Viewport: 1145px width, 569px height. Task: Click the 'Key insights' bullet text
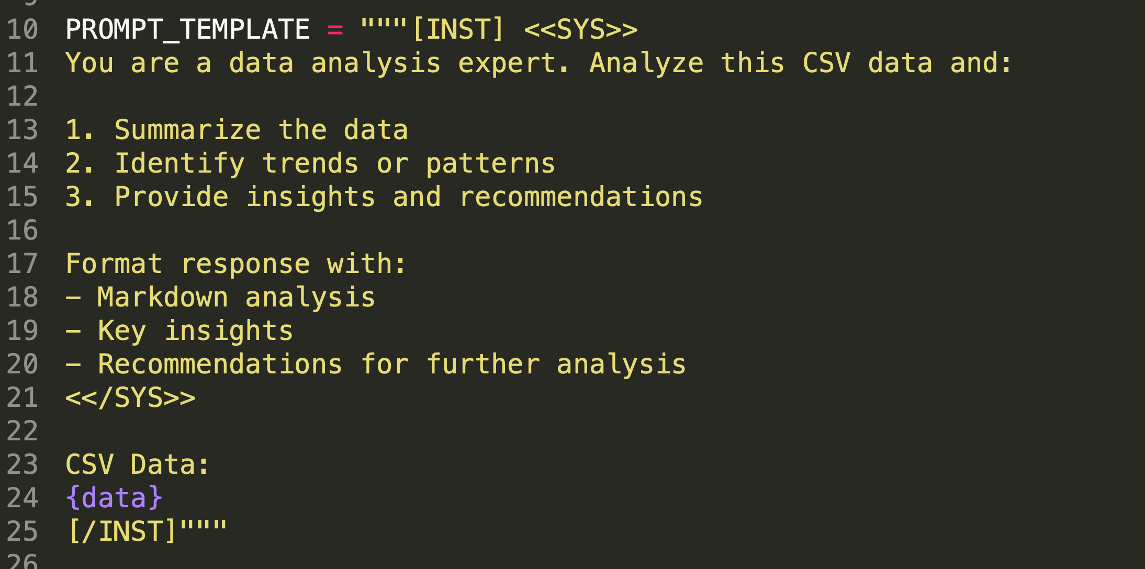coord(195,331)
